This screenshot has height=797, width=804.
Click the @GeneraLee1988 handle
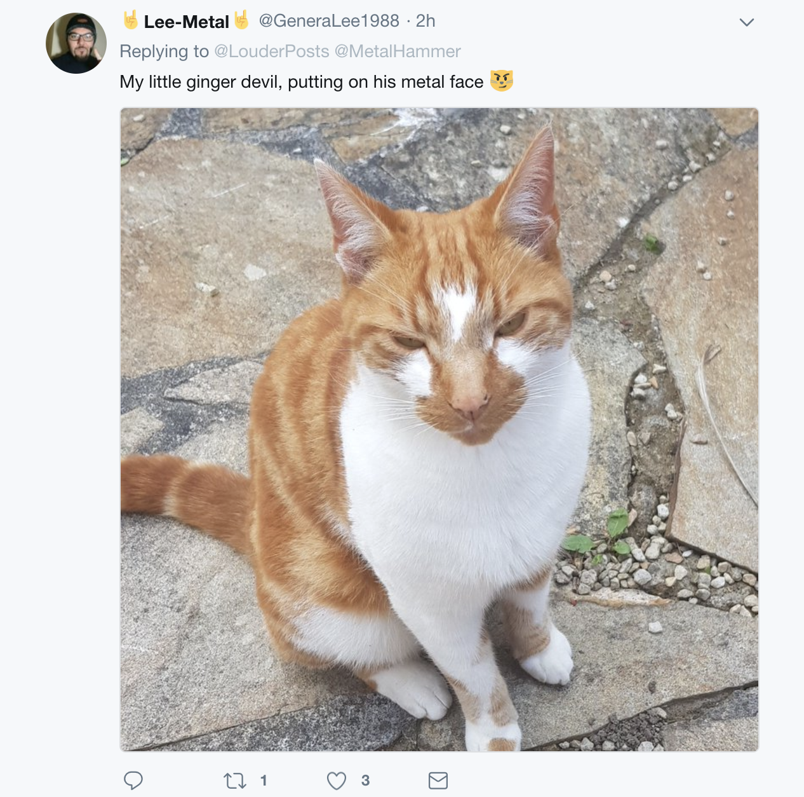[329, 21]
